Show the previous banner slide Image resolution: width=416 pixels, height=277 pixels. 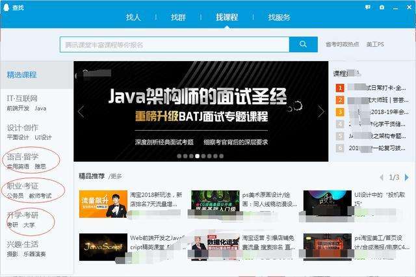[x=81, y=112]
